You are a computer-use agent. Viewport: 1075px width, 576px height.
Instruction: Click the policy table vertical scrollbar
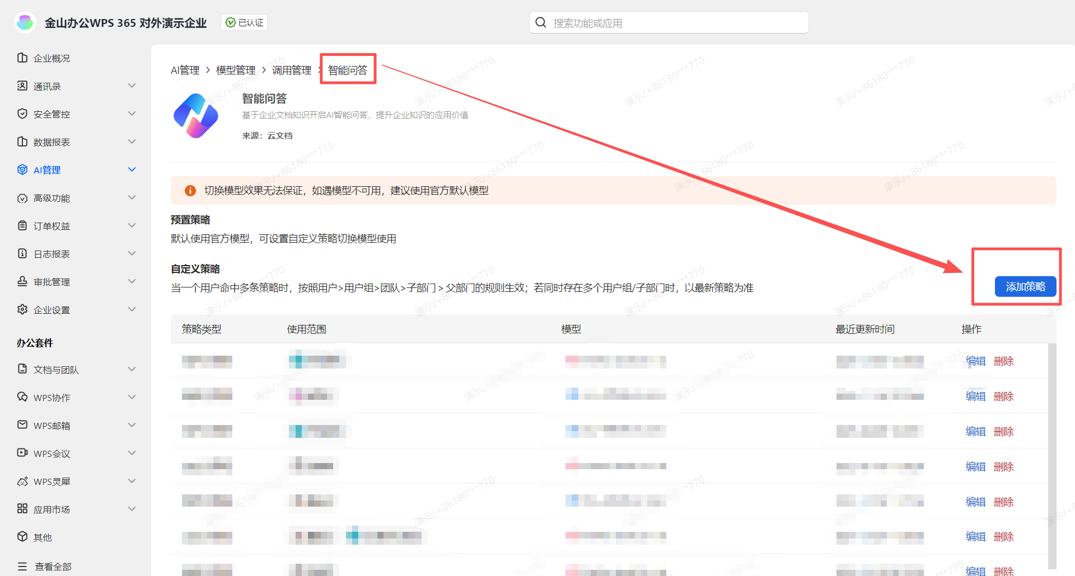[x=1052, y=456]
